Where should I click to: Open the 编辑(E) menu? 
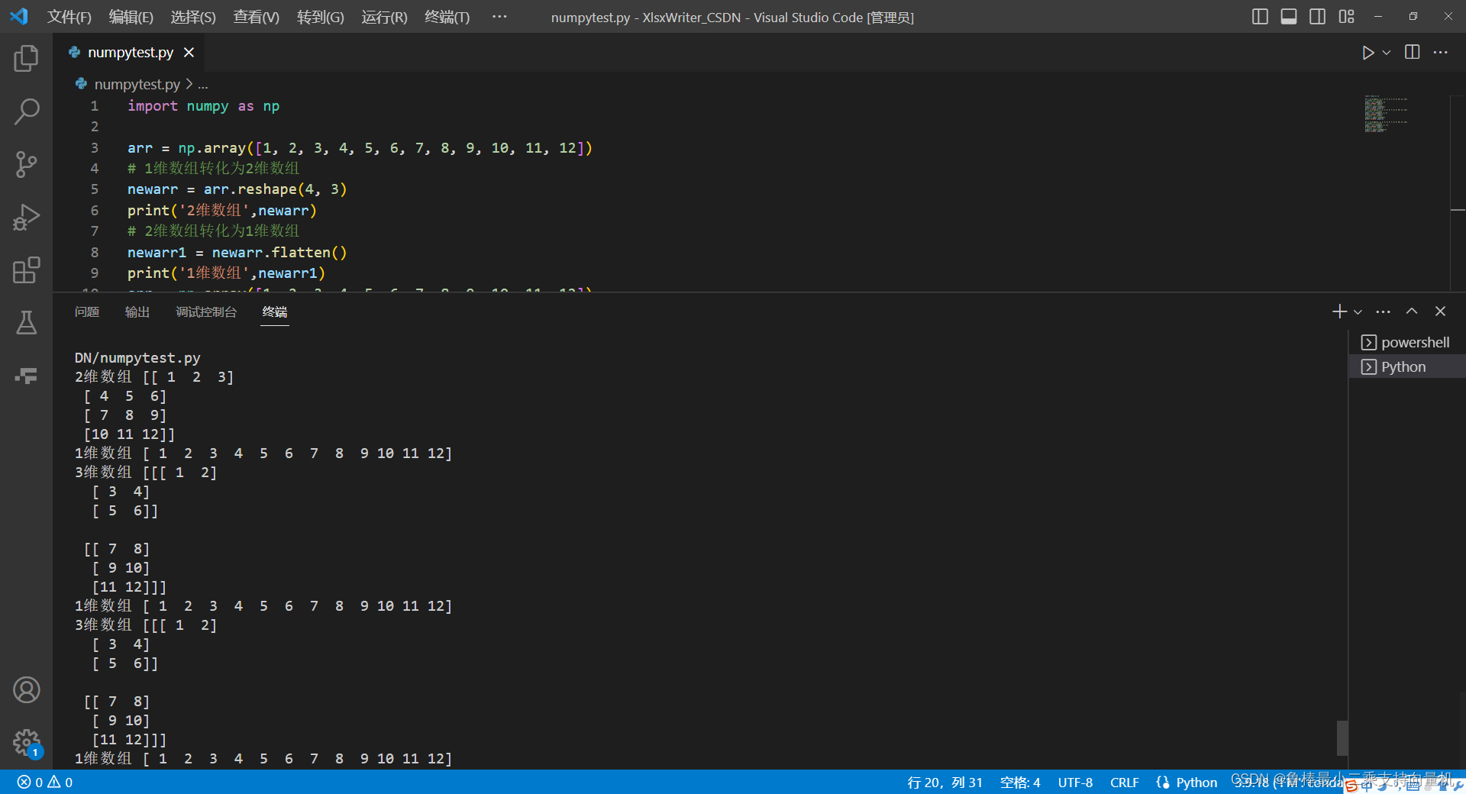click(x=131, y=17)
